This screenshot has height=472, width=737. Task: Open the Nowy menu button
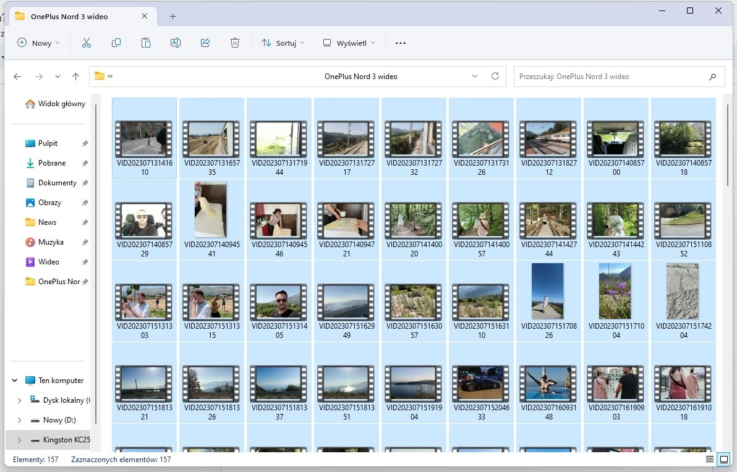point(38,43)
